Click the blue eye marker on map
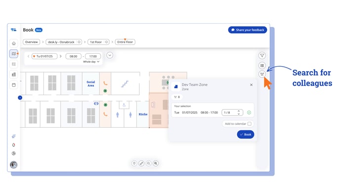 (96, 104)
